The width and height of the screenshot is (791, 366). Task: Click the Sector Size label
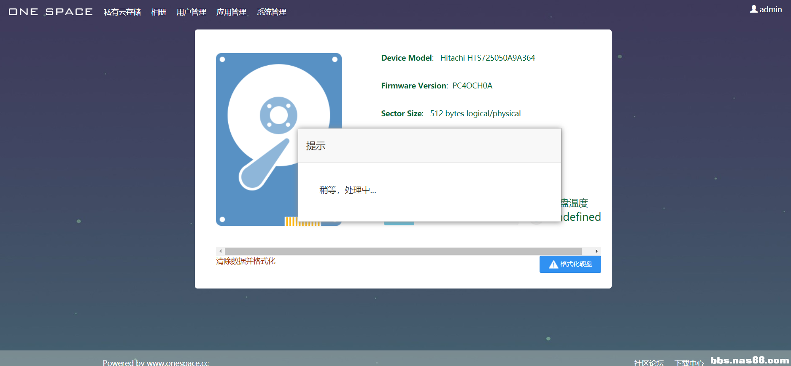click(x=402, y=114)
